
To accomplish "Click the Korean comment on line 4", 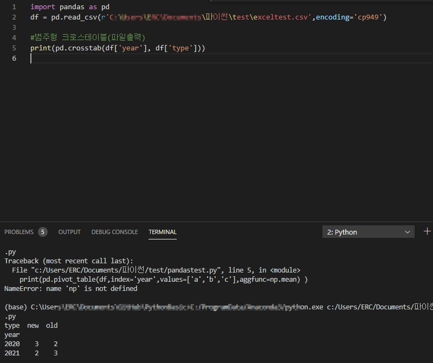I will [x=88, y=37].
